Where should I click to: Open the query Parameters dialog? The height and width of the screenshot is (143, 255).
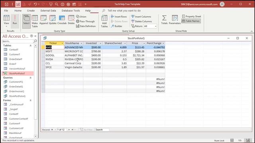point(175,19)
